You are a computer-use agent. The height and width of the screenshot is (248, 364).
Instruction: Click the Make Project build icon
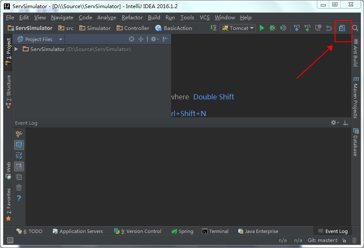(214, 28)
